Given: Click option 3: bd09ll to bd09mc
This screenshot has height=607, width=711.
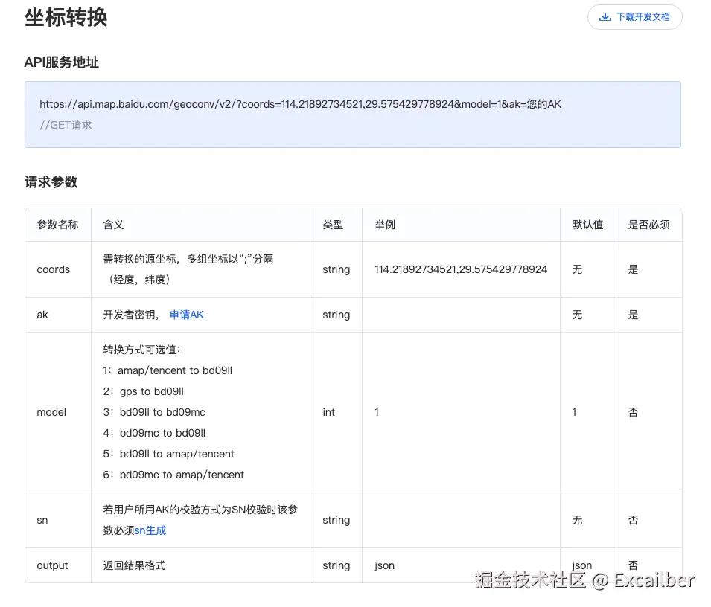Looking at the screenshot, I should pyautogui.click(x=154, y=412).
